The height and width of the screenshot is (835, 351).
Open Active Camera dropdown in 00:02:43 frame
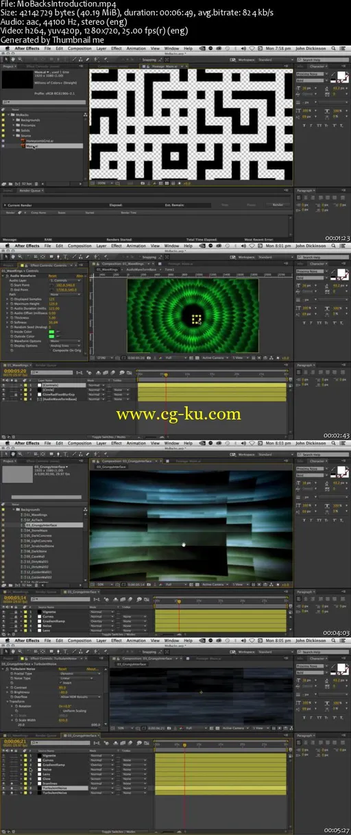tap(215, 358)
